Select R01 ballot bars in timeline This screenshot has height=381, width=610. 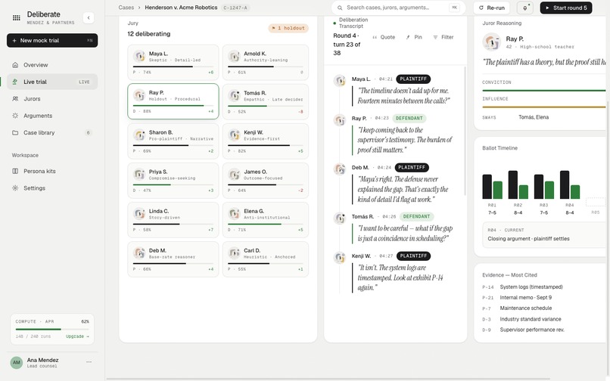492,187
